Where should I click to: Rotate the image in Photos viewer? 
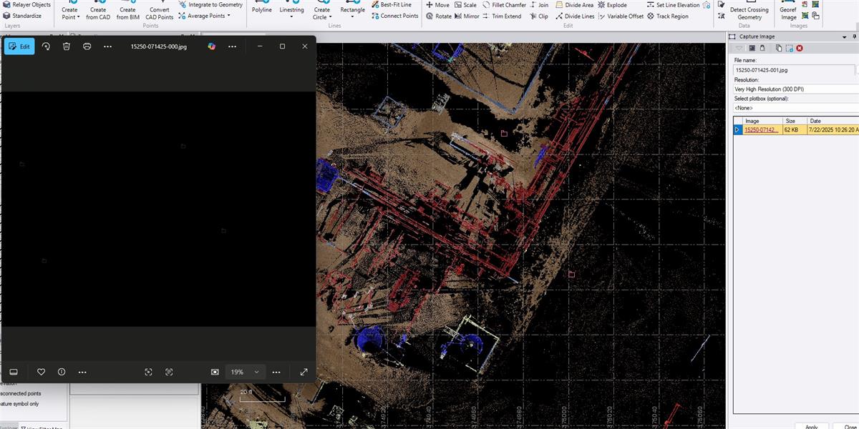[46, 46]
